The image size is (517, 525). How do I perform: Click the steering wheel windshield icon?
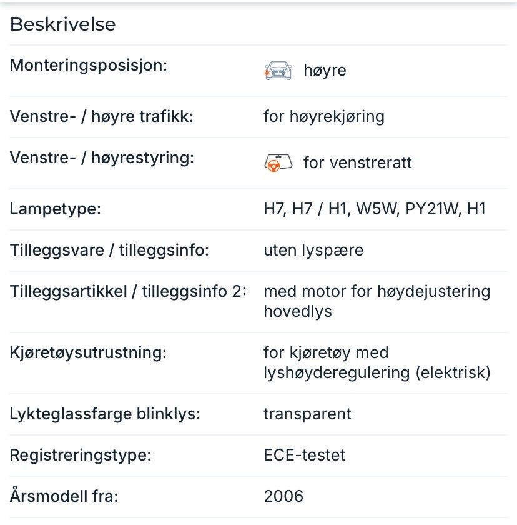coord(278,163)
